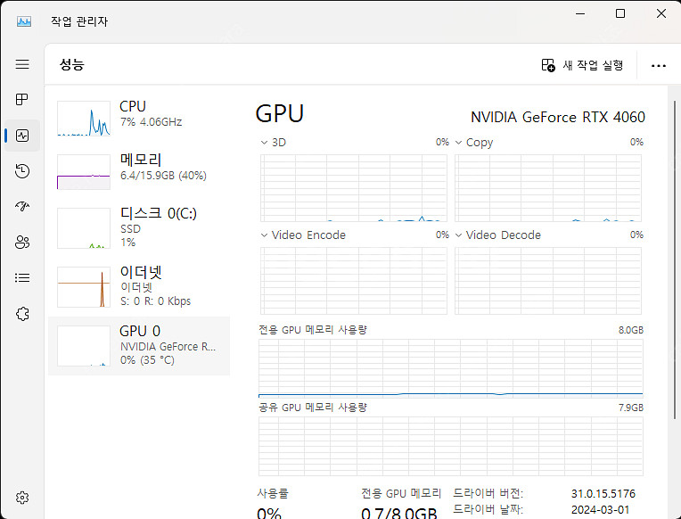Open Task Manager settings gear
Viewport: 681px width, 519px height.
(x=22, y=498)
